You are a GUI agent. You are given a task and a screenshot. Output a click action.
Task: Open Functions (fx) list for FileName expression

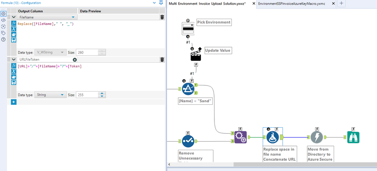[14, 23]
